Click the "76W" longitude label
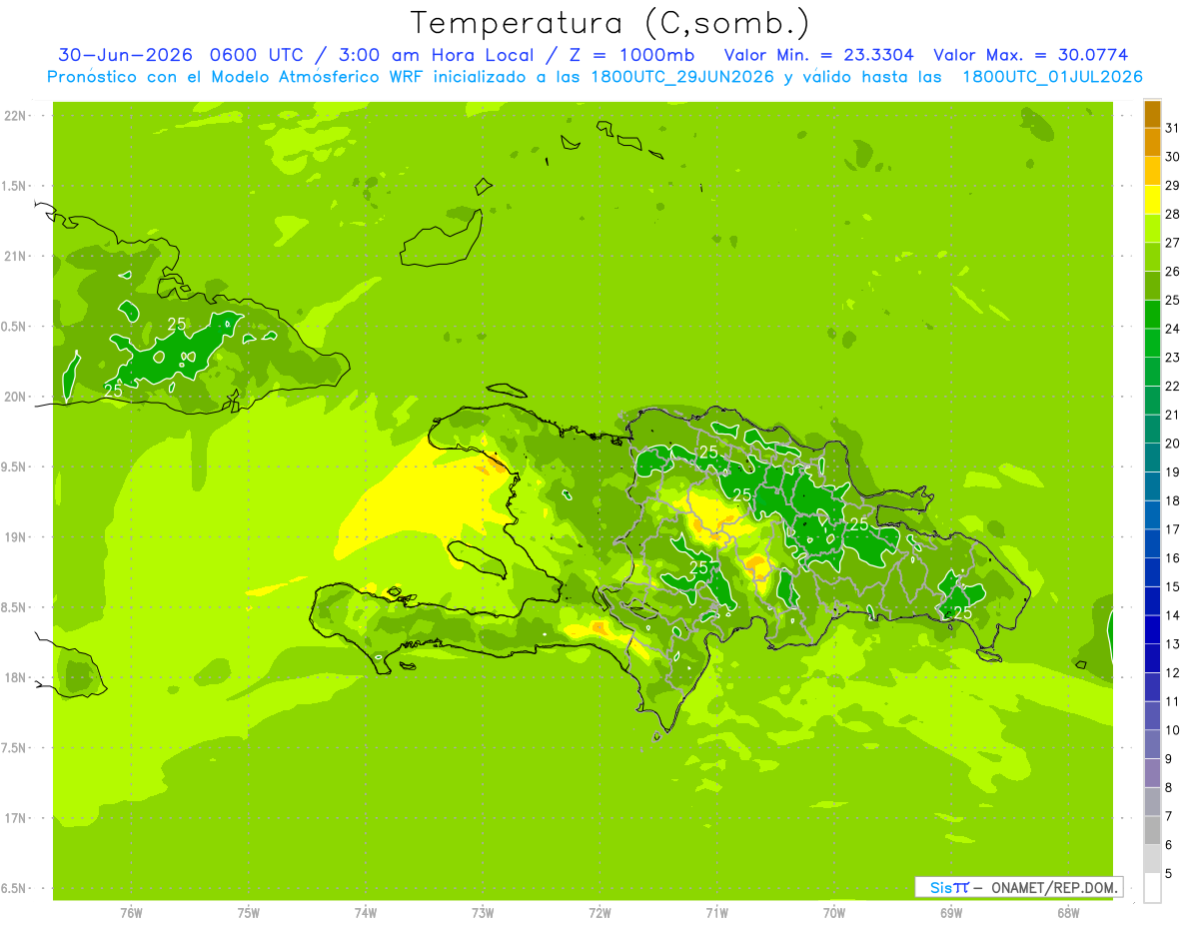This screenshot has height=926, width=1199. click(x=131, y=912)
